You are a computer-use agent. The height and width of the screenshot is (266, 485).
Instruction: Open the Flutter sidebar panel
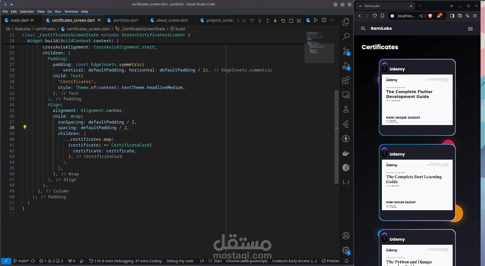click(346, 124)
